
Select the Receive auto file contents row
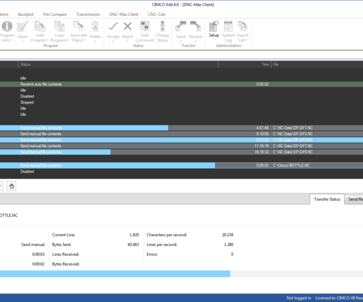pyautogui.click(x=181, y=84)
